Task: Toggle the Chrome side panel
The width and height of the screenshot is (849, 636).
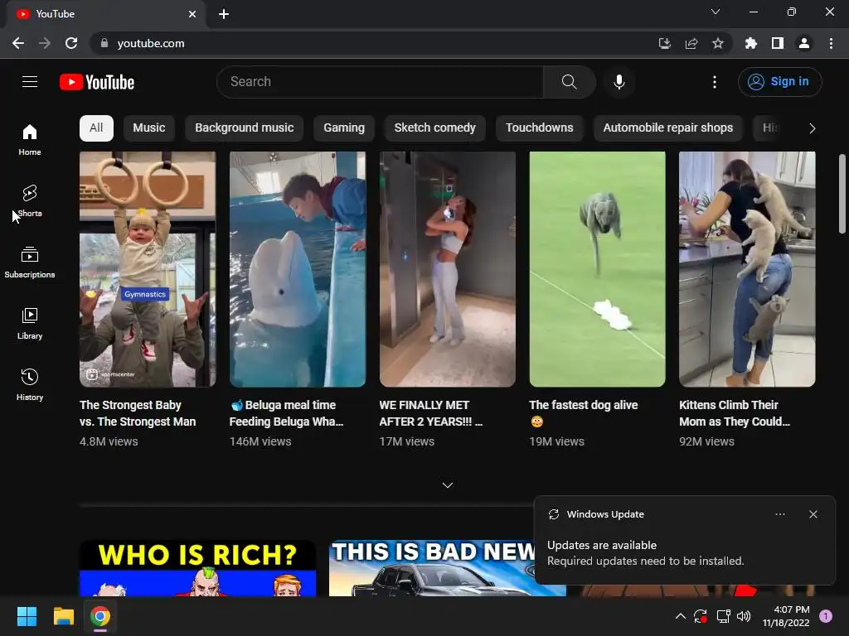Action: click(777, 43)
